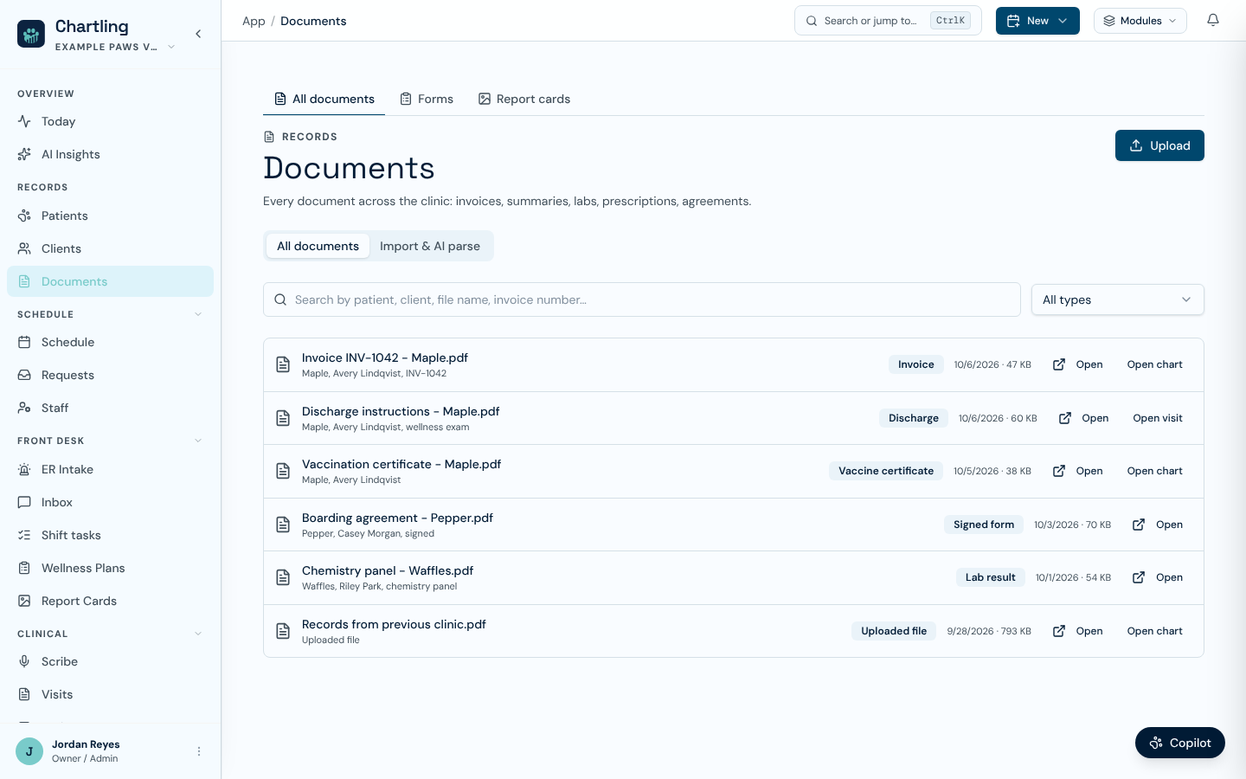Open user menu dots beside Jordan Reyes
This screenshot has height=779, width=1246.
pos(199,751)
